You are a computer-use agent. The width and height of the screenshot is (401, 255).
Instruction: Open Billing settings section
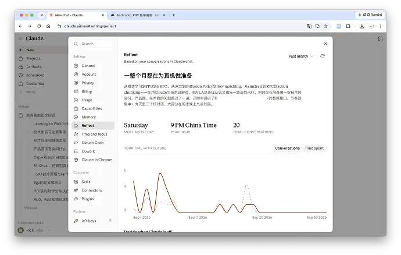point(93,91)
